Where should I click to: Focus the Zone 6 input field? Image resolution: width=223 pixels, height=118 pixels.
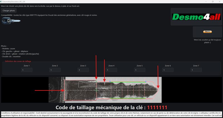[168, 70]
